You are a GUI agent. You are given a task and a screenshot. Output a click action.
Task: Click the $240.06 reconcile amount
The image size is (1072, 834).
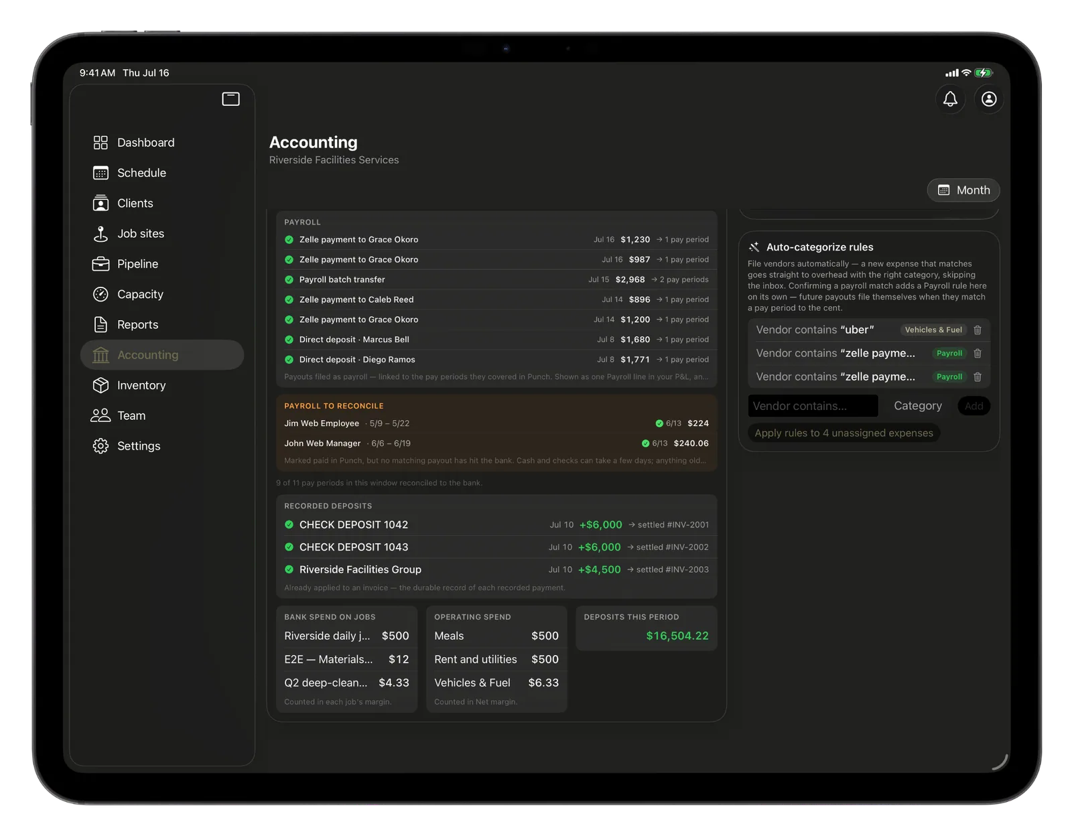click(x=691, y=443)
